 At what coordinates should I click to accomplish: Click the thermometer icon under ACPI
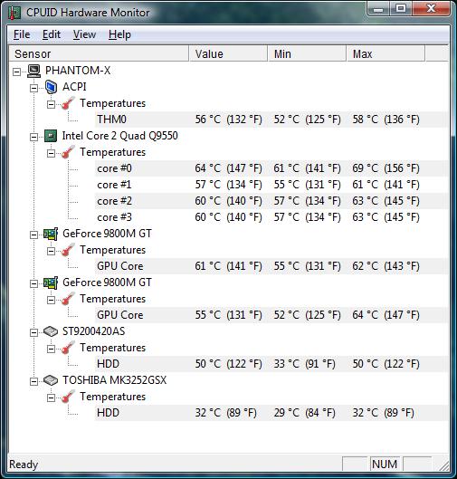[x=68, y=103]
